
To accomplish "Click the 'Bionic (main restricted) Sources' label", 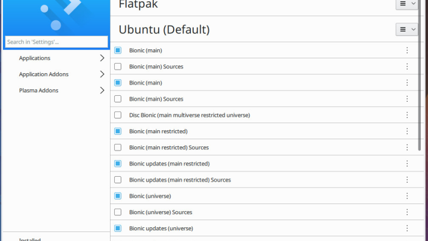I will click(x=169, y=148).
